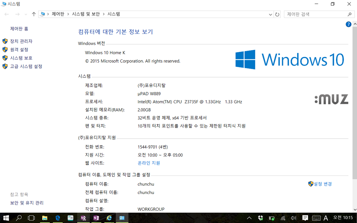Open Task View in taskbar
357x223 pixels.
point(31,218)
